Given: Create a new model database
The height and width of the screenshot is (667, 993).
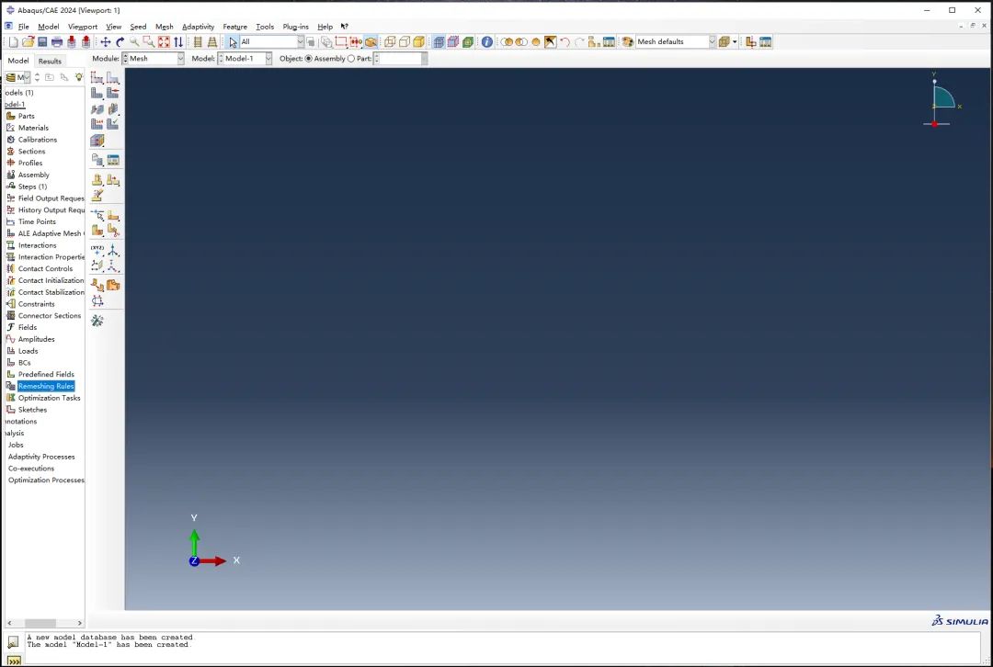Looking at the screenshot, I should [x=13, y=41].
